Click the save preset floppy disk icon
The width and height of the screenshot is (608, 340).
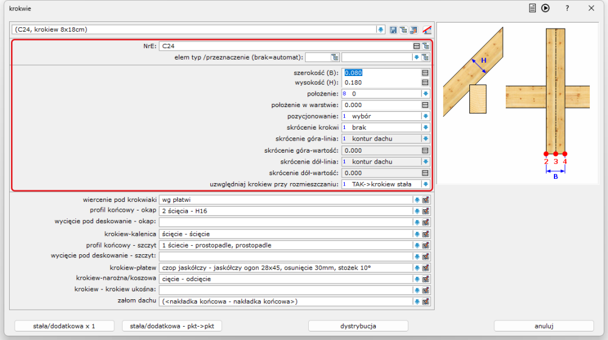[393, 29]
